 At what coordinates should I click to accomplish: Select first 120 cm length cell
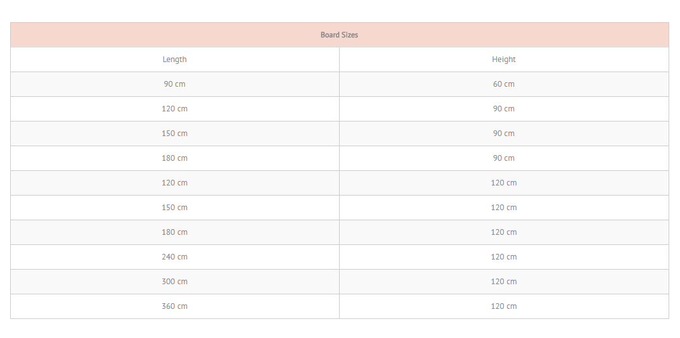(175, 109)
